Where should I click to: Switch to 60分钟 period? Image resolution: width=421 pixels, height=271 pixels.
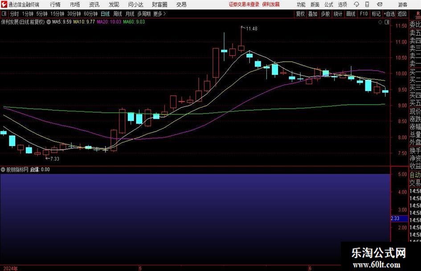(x=90, y=14)
